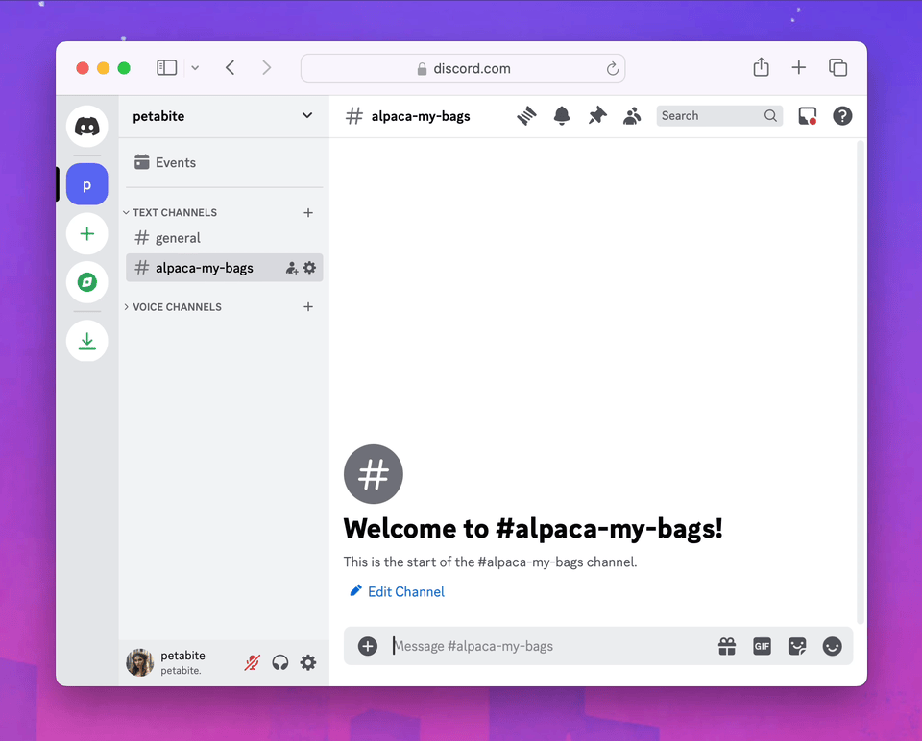This screenshot has height=741, width=922.
Task: Open notification settings bell icon
Action: 562,116
